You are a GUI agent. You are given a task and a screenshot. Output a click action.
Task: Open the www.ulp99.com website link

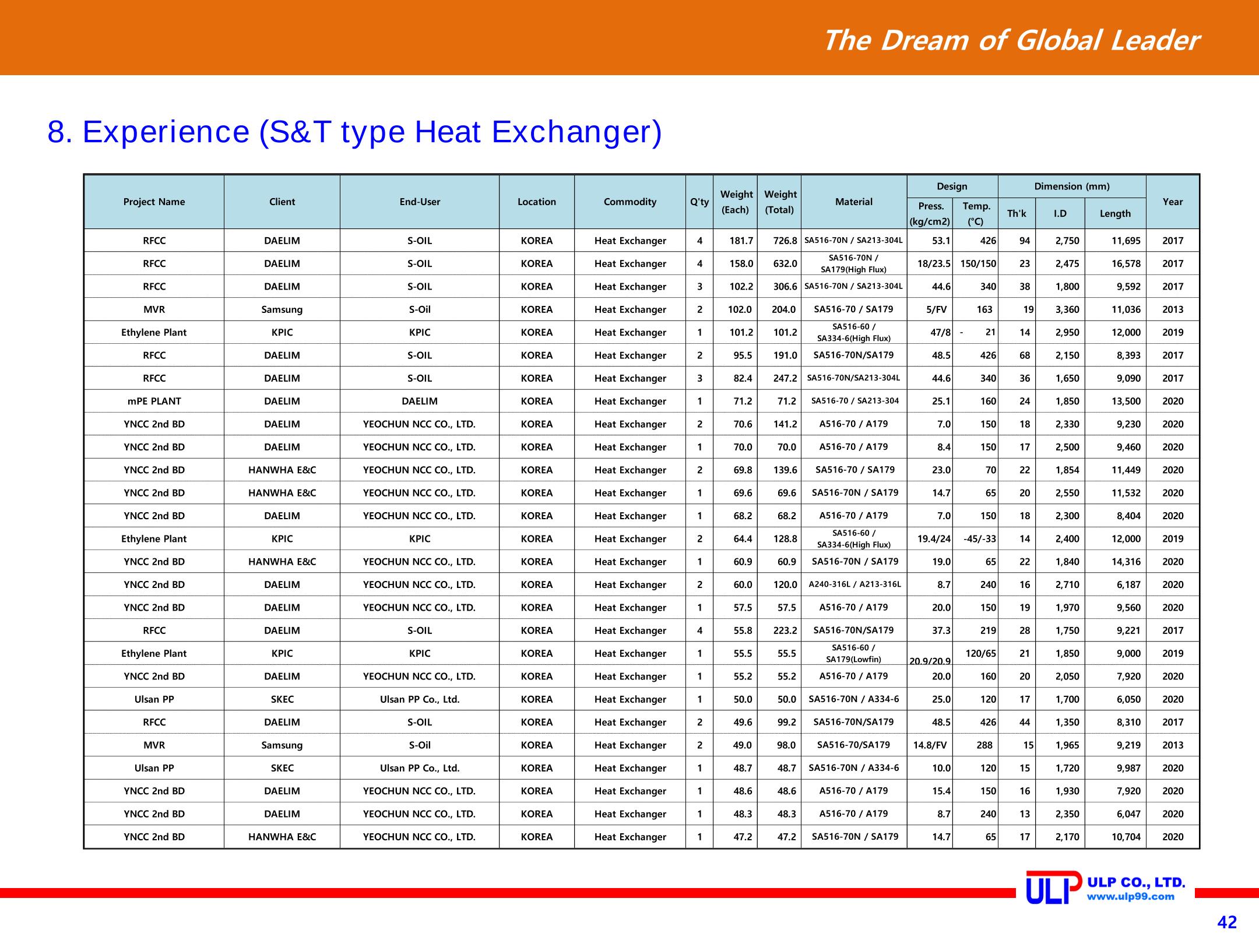[1131, 913]
